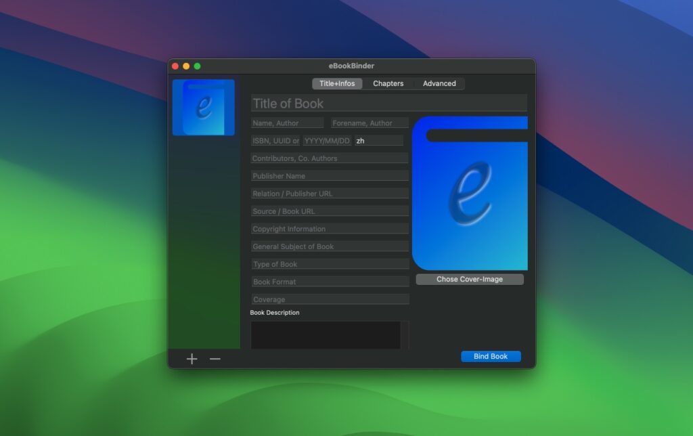Click the Book Description text area
The height and width of the screenshot is (436, 693).
(325, 334)
